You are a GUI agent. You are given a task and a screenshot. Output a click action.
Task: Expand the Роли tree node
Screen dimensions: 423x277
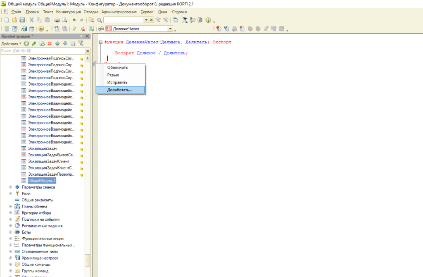pos(10,193)
